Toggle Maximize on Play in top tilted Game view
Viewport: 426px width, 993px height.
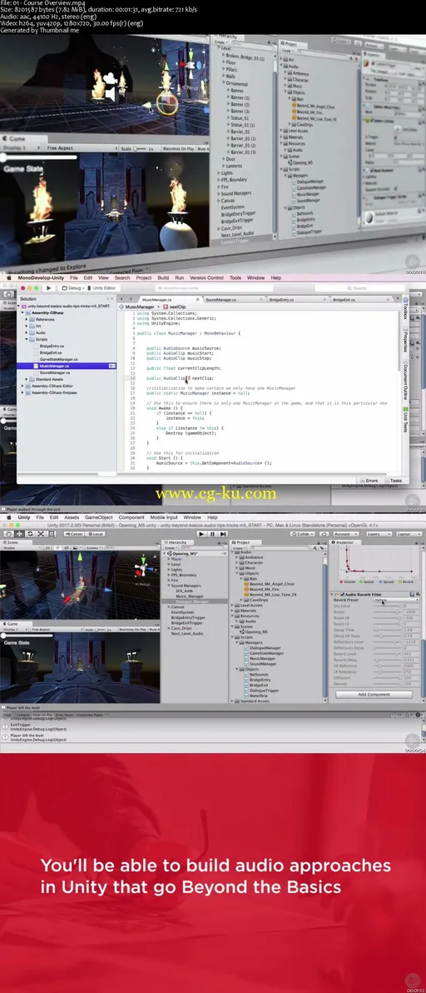[x=180, y=148]
